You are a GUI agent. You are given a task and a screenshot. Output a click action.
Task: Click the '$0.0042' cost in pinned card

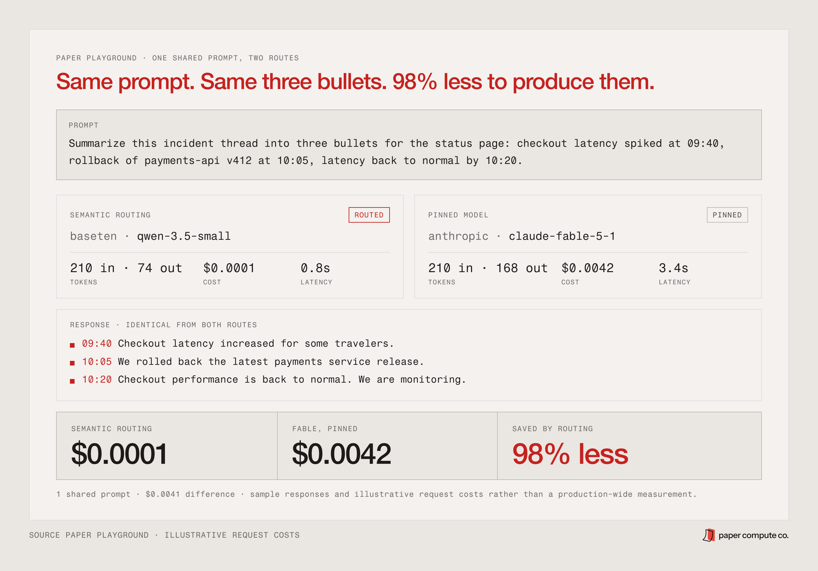[587, 268]
